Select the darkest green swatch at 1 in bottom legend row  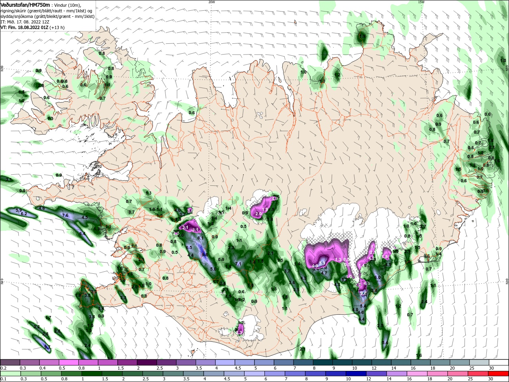[x=92, y=373]
